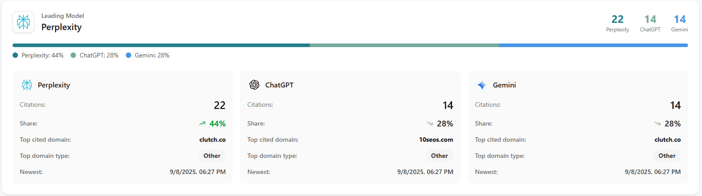Click Newest timestamp in Perplexity card

click(x=198, y=172)
